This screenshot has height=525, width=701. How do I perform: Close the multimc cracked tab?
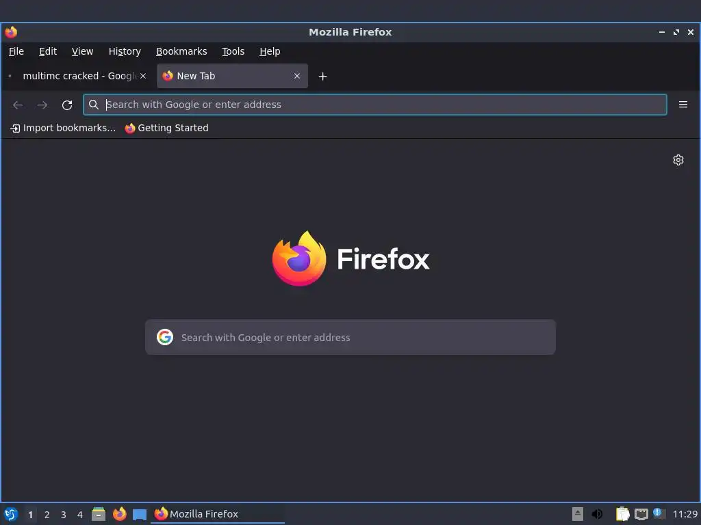click(x=143, y=76)
